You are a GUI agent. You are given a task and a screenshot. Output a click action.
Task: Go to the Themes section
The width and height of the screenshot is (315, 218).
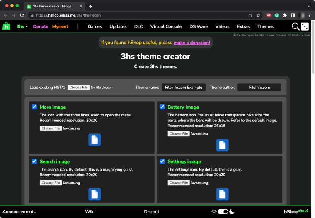coord(265,26)
